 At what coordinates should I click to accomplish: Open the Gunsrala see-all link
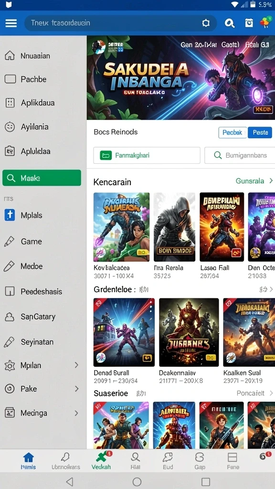[x=254, y=181]
